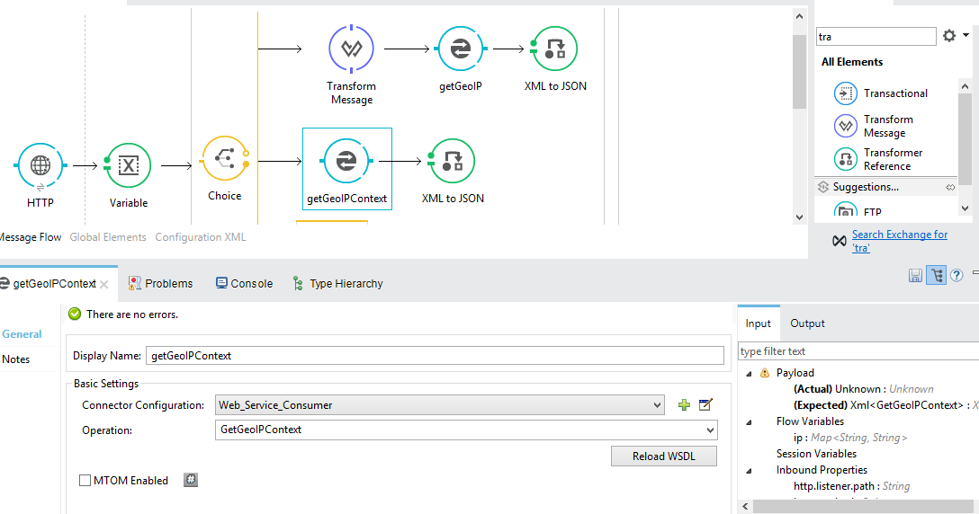Click the Variable component icon in flow
The image size is (979, 514).
pos(129,166)
